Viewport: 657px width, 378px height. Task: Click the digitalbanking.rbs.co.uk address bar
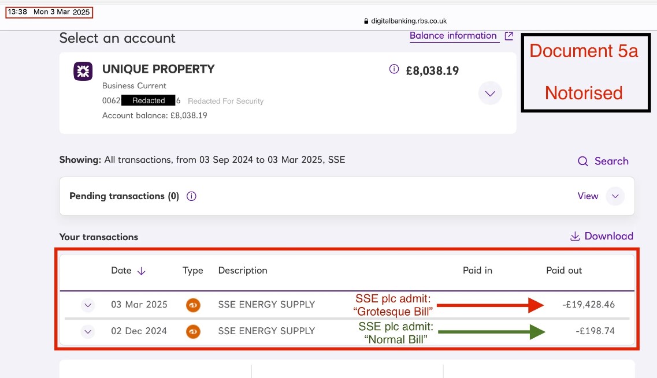point(405,21)
